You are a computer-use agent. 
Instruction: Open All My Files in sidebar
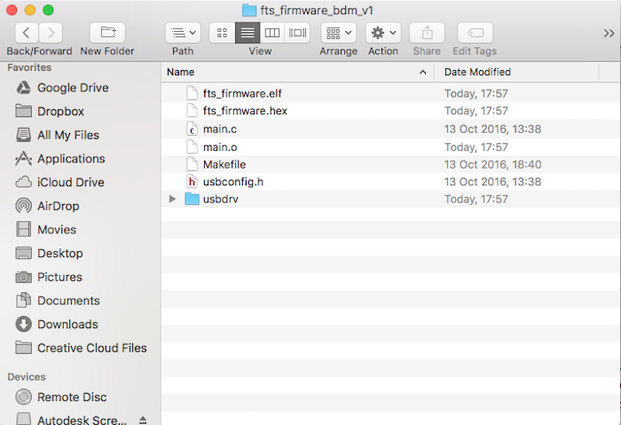(x=68, y=135)
